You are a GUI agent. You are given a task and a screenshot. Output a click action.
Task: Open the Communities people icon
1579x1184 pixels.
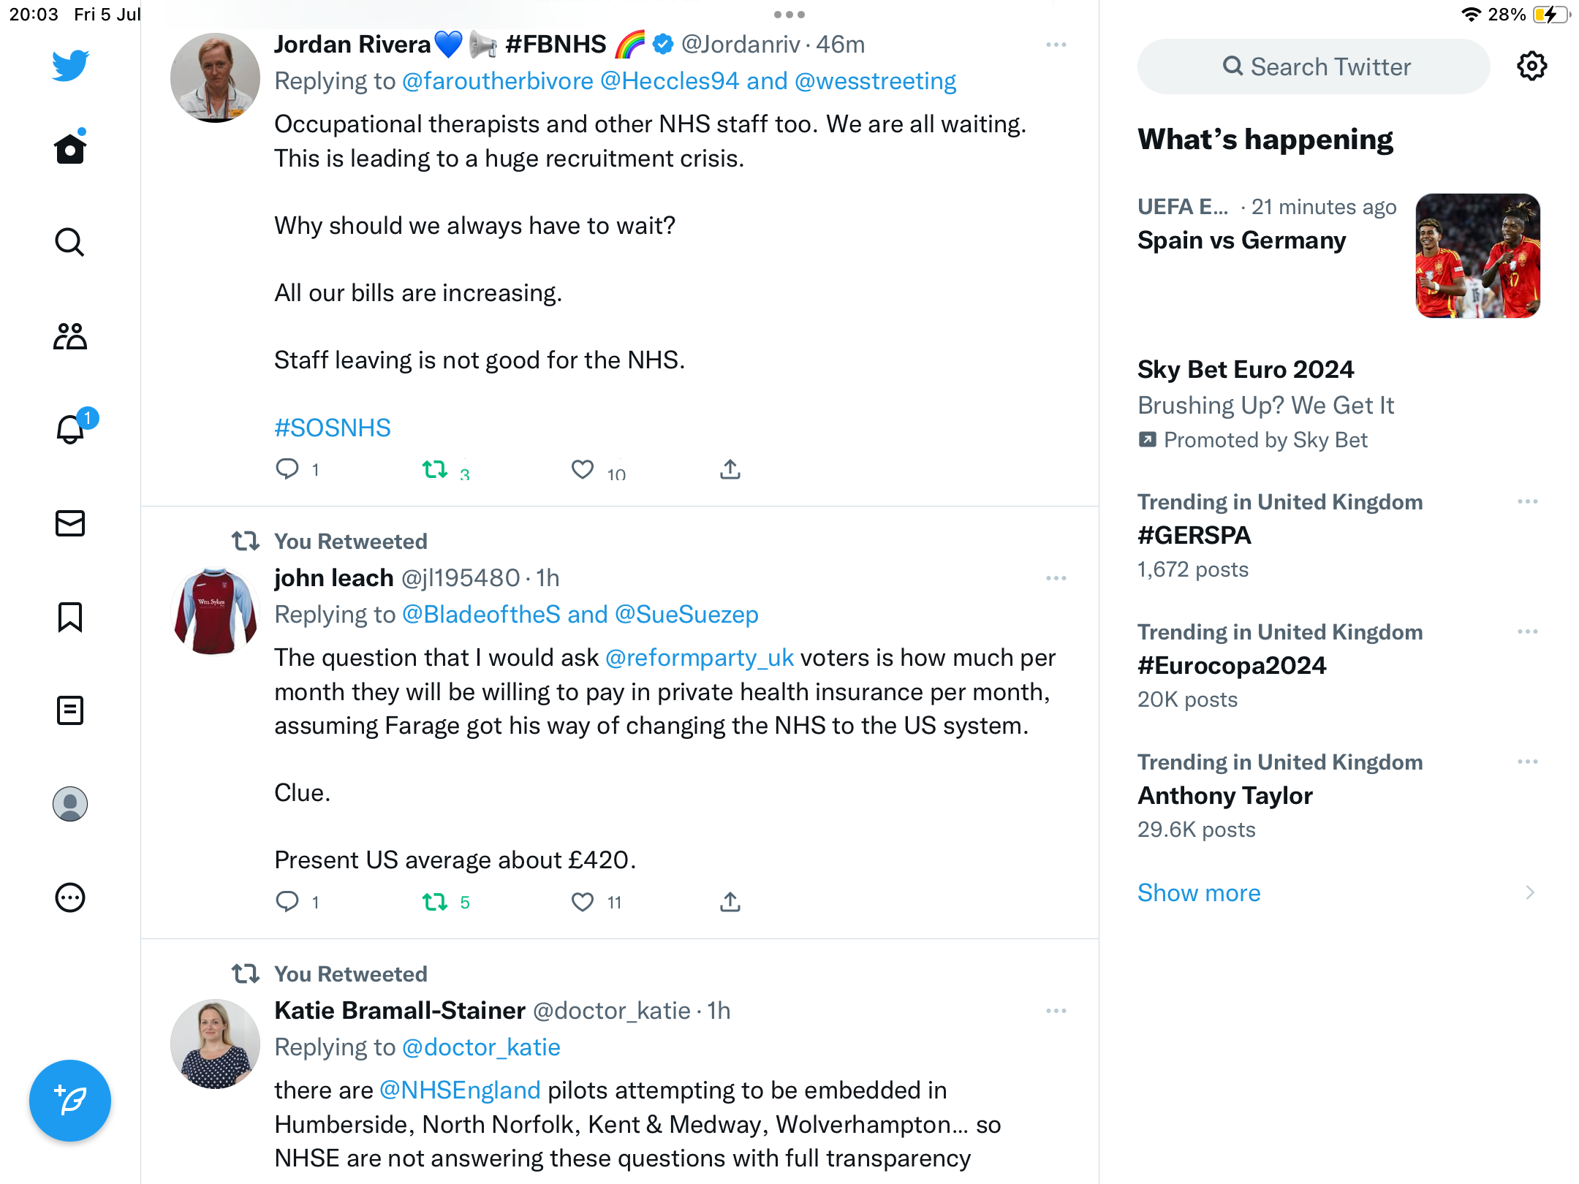tap(70, 336)
